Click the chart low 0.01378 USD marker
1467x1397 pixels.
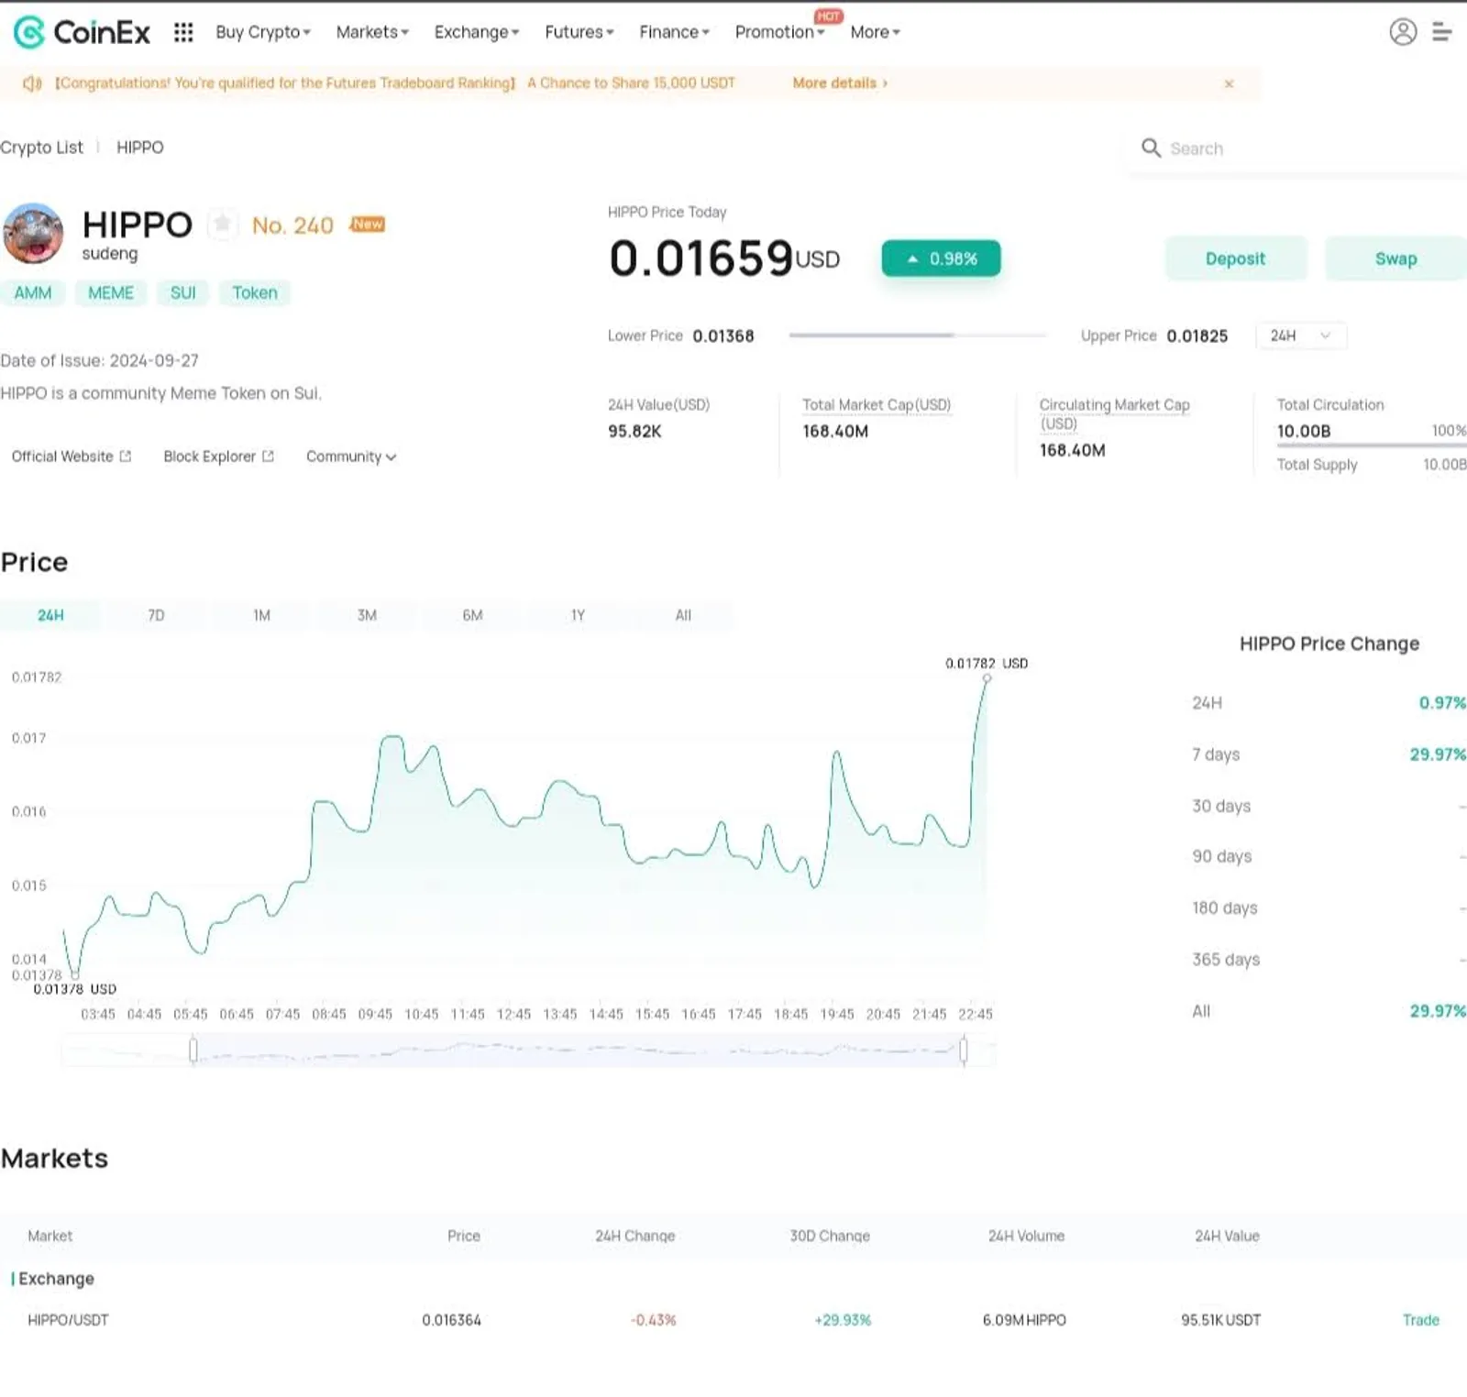pos(75,974)
